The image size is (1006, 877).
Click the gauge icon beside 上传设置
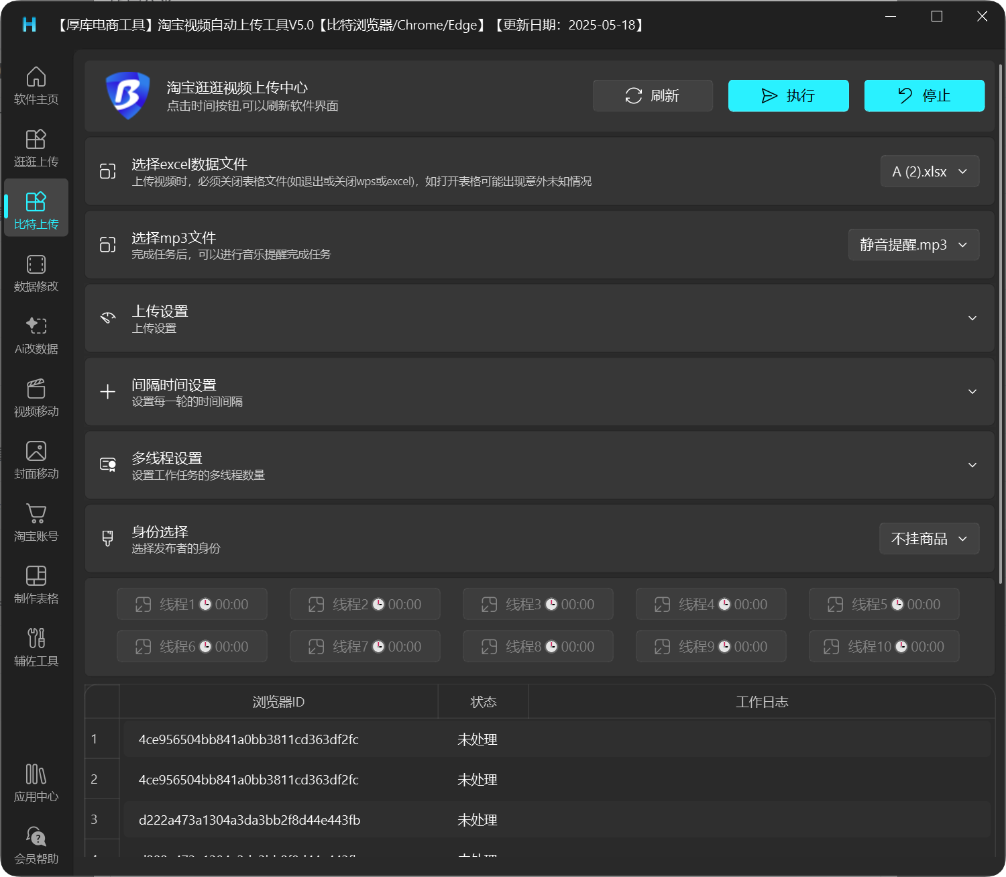tap(107, 317)
